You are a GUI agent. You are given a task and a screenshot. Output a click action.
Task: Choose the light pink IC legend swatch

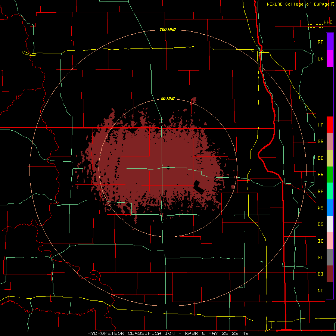point(330,241)
